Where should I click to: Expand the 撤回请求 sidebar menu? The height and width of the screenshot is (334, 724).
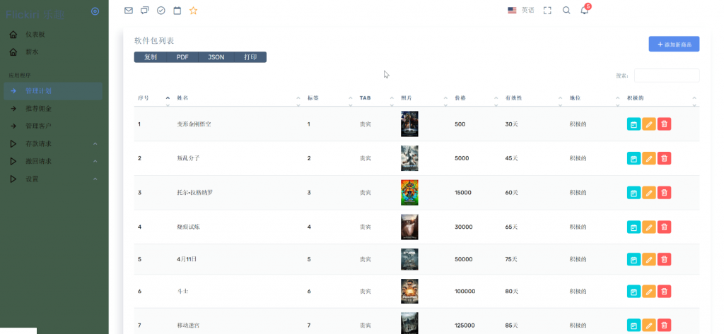53,162
